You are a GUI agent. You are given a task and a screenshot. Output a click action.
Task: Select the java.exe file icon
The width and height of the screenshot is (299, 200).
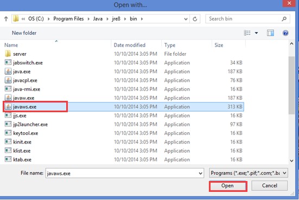pyautogui.click(x=8, y=72)
